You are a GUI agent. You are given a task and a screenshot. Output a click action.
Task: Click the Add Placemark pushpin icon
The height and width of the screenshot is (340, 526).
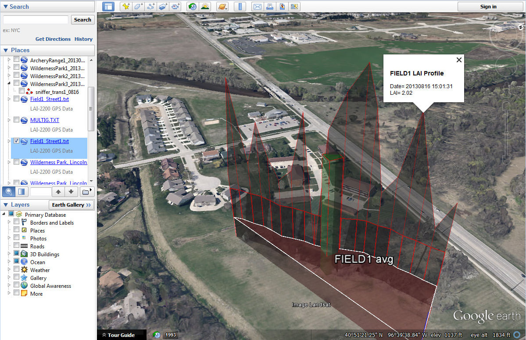click(x=126, y=7)
